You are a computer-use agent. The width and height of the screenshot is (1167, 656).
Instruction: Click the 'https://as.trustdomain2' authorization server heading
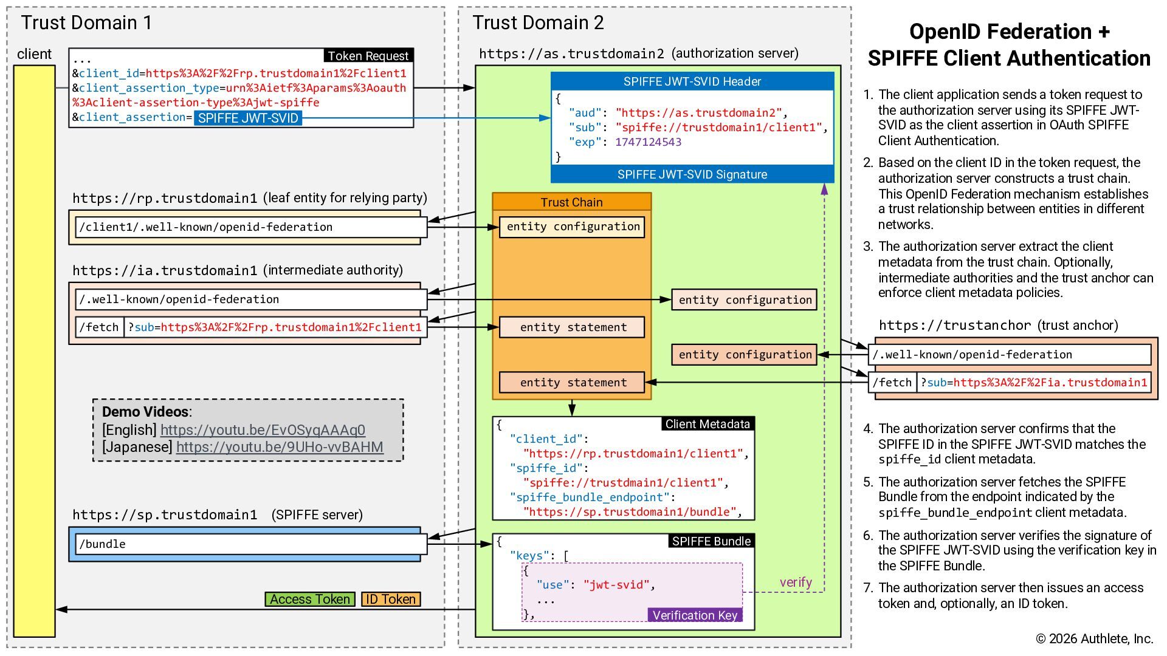point(639,53)
